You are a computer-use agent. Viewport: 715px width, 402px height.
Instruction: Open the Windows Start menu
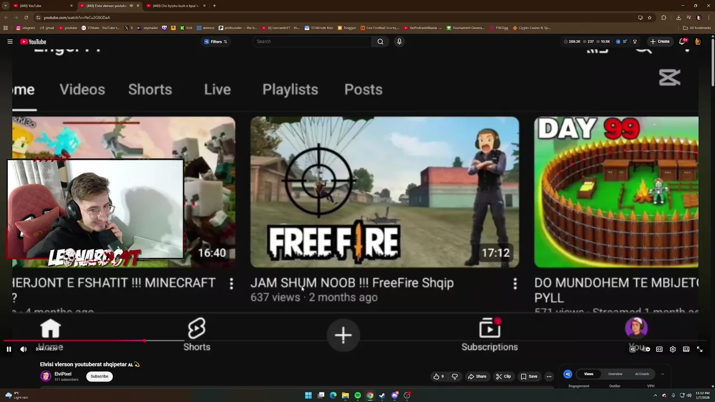(308, 395)
